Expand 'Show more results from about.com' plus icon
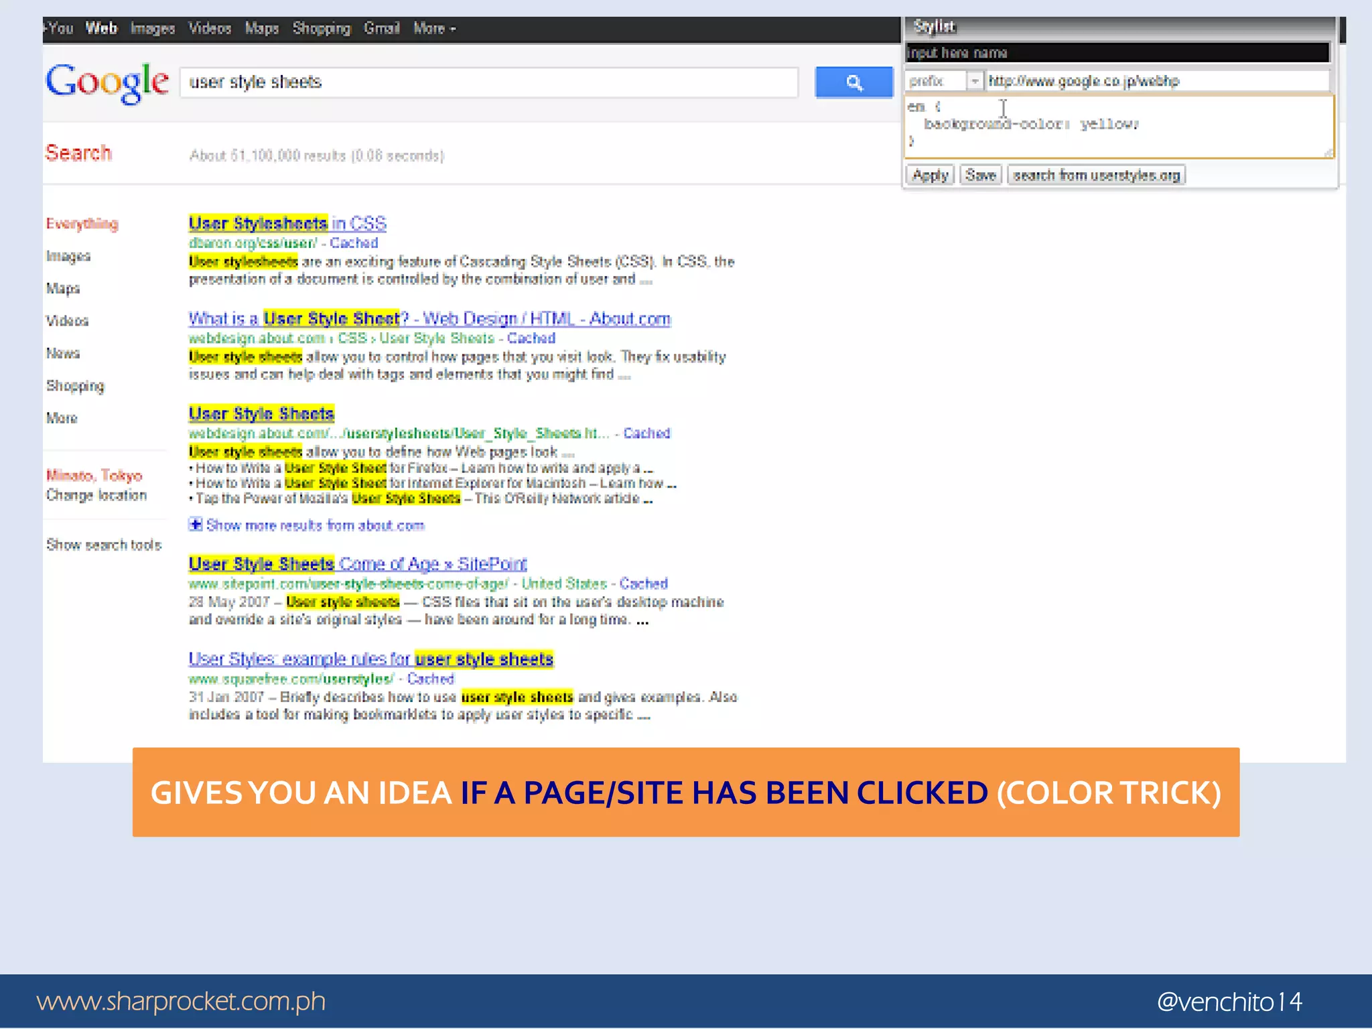 (195, 525)
